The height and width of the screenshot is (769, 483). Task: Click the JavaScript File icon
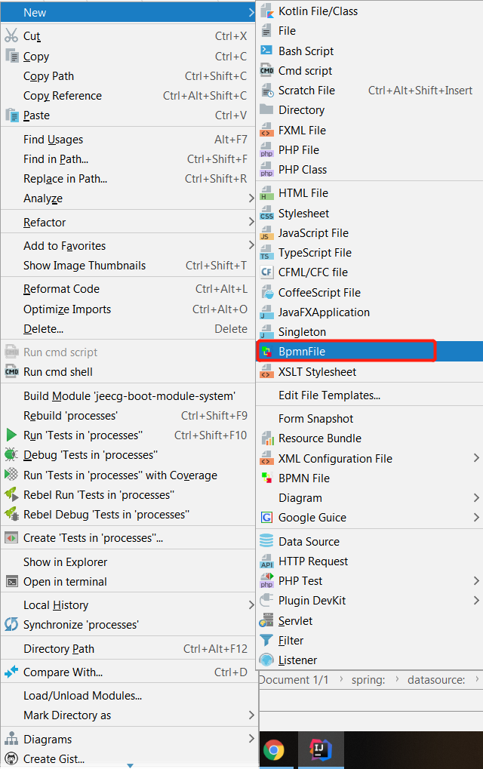point(266,232)
